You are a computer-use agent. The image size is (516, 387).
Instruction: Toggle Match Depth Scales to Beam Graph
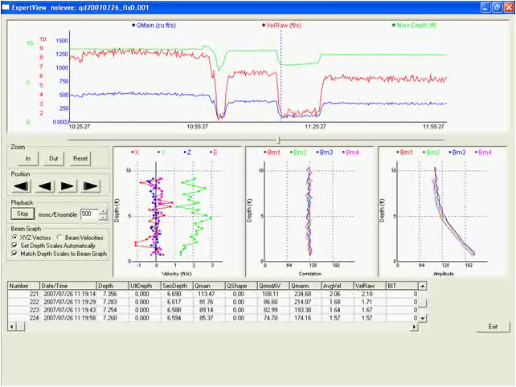pos(15,254)
